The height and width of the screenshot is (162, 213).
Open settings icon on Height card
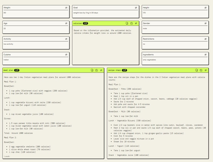[206, 8]
